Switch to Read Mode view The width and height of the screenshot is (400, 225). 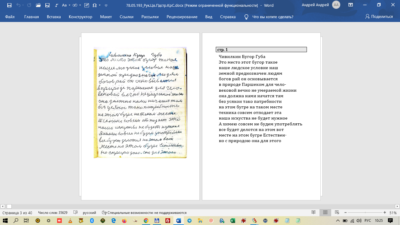[313, 213]
